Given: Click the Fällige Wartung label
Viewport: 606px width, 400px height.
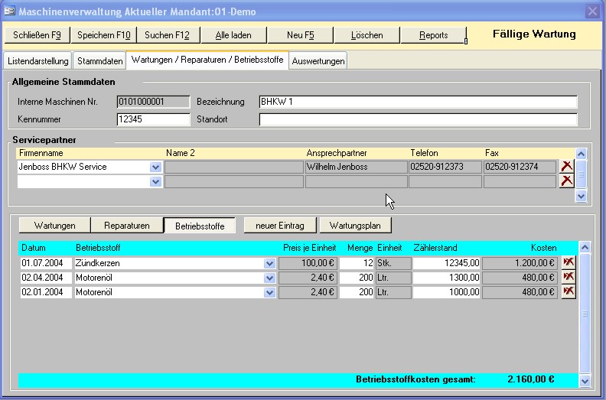Looking at the screenshot, I should pos(534,34).
